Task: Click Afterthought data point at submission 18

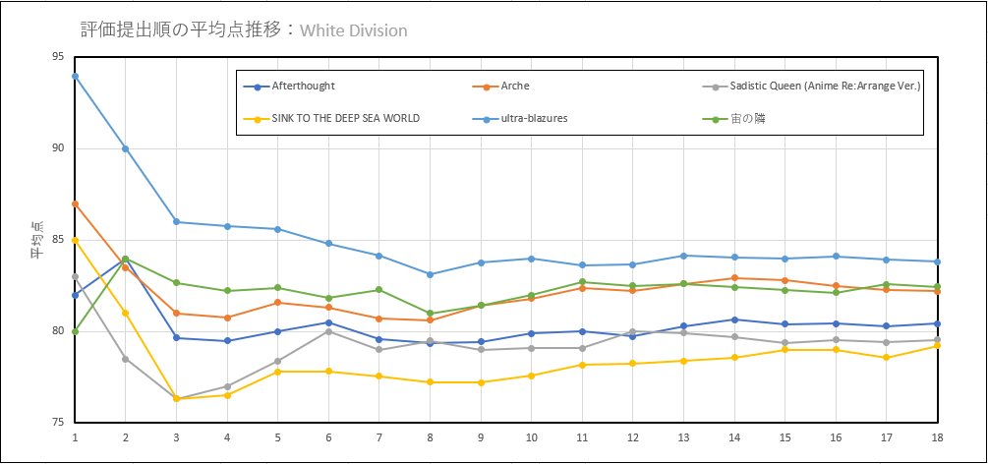Action: click(937, 323)
